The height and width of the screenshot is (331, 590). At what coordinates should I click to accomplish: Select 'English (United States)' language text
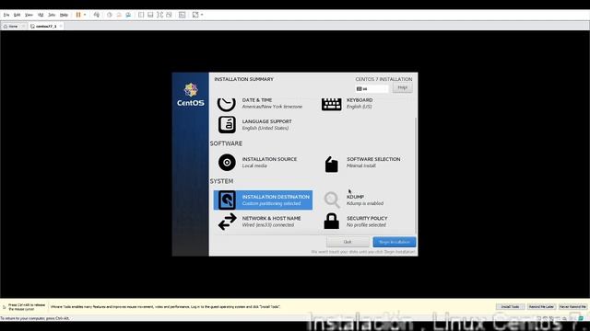pos(265,128)
